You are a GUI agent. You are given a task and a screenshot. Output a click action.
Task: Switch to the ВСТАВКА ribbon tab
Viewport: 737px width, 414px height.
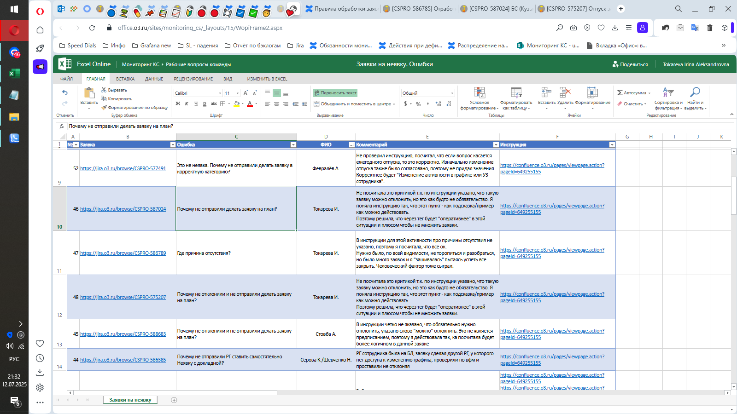125,79
